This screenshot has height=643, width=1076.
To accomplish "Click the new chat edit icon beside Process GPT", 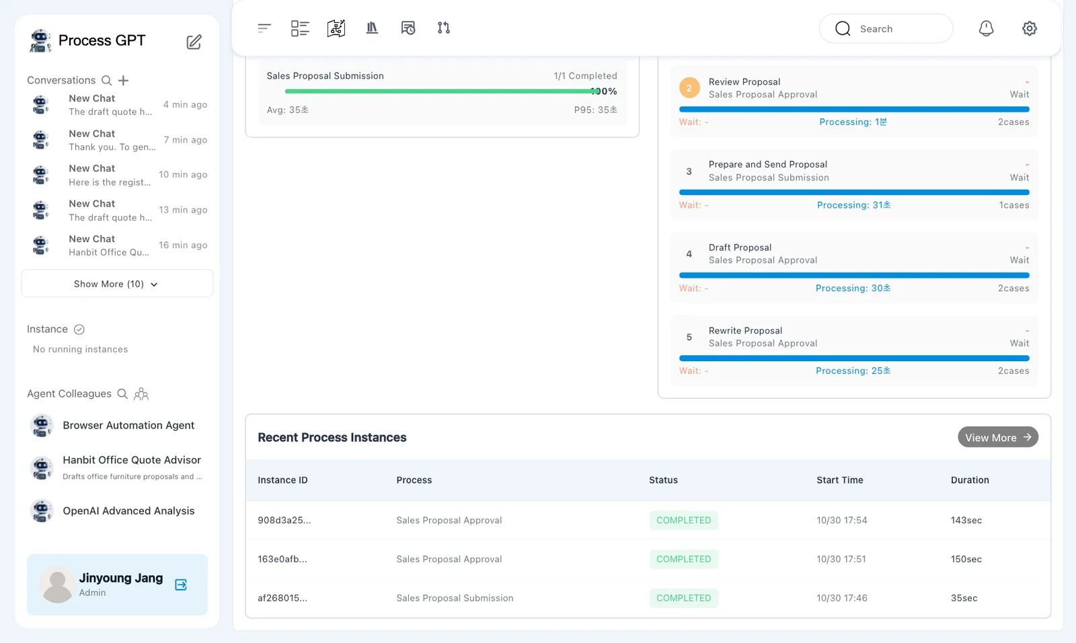I will coord(194,42).
